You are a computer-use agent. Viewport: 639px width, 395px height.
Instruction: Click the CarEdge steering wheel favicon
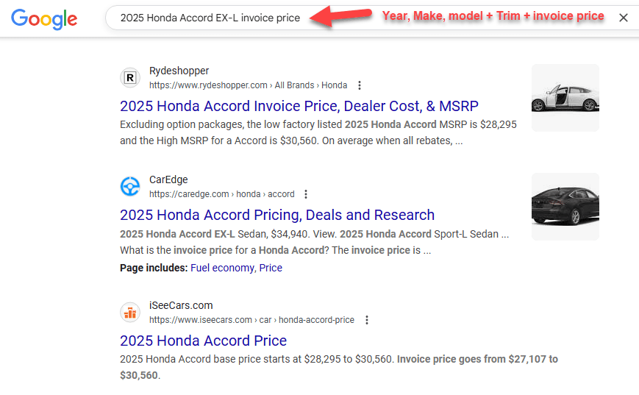click(130, 186)
